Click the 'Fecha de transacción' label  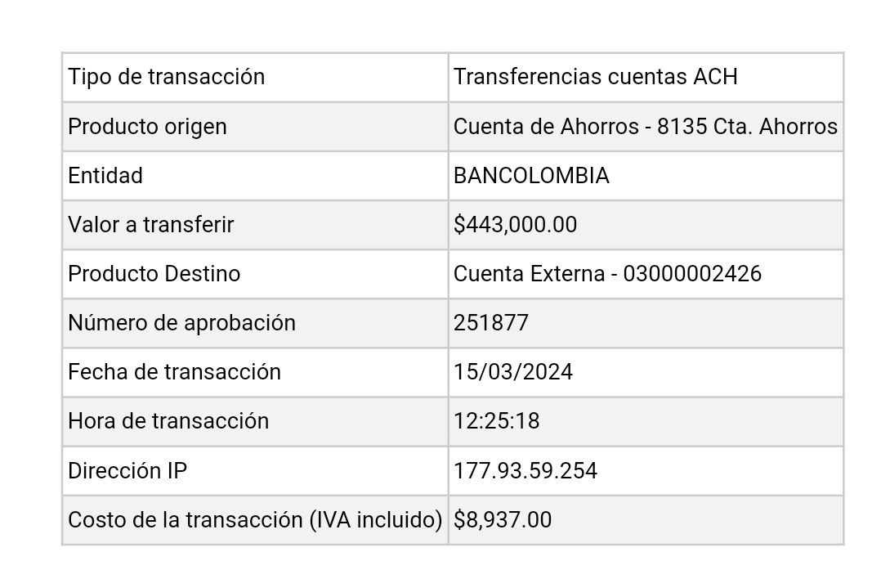(174, 372)
